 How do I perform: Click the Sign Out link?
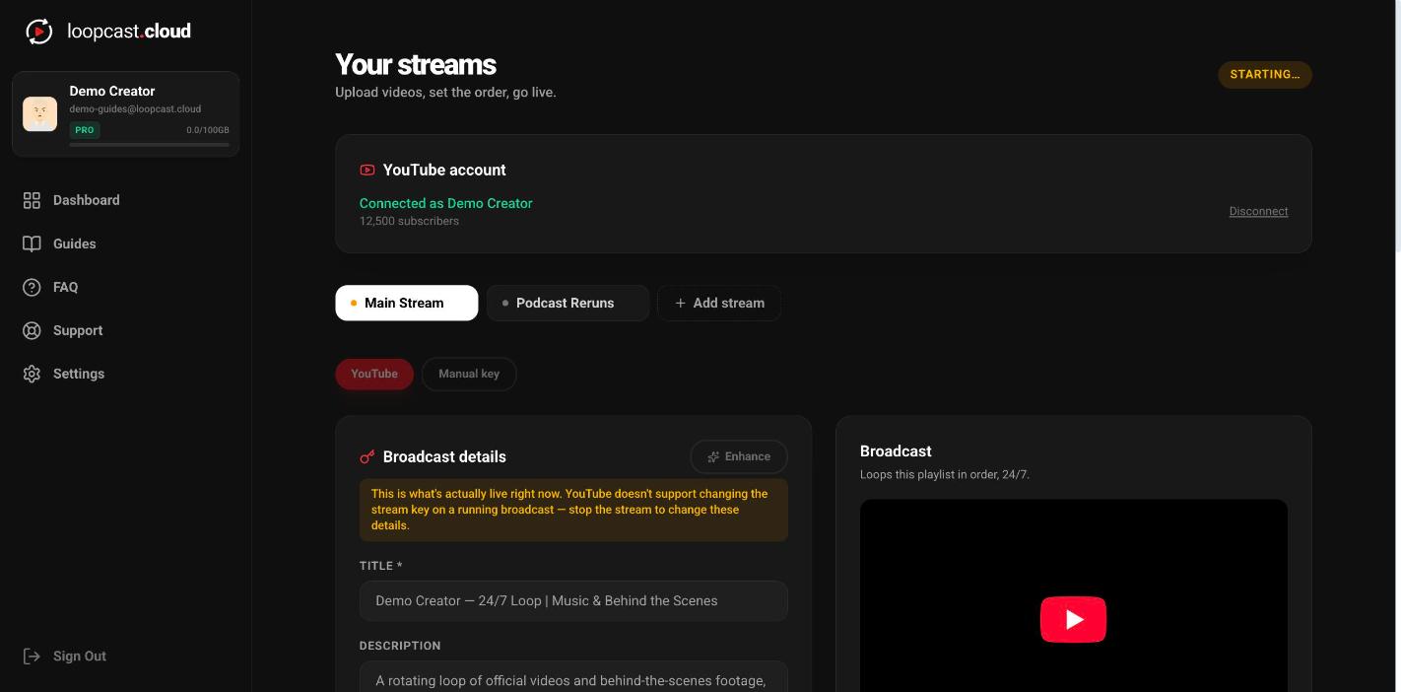coord(80,657)
